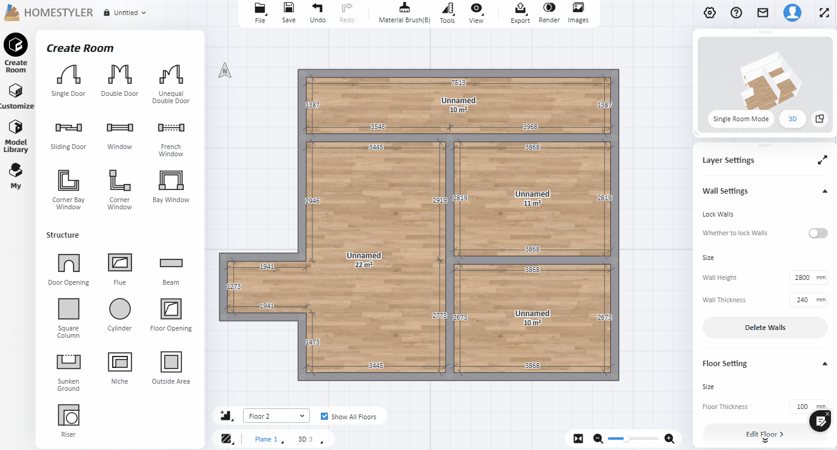Open the Material Brush tool
Screen dimensions: 837x450
tap(404, 12)
